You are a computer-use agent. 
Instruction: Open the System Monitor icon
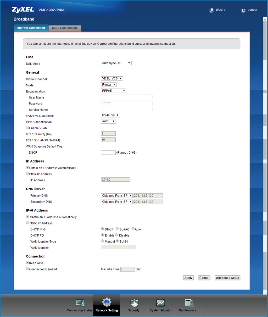pos(161,303)
